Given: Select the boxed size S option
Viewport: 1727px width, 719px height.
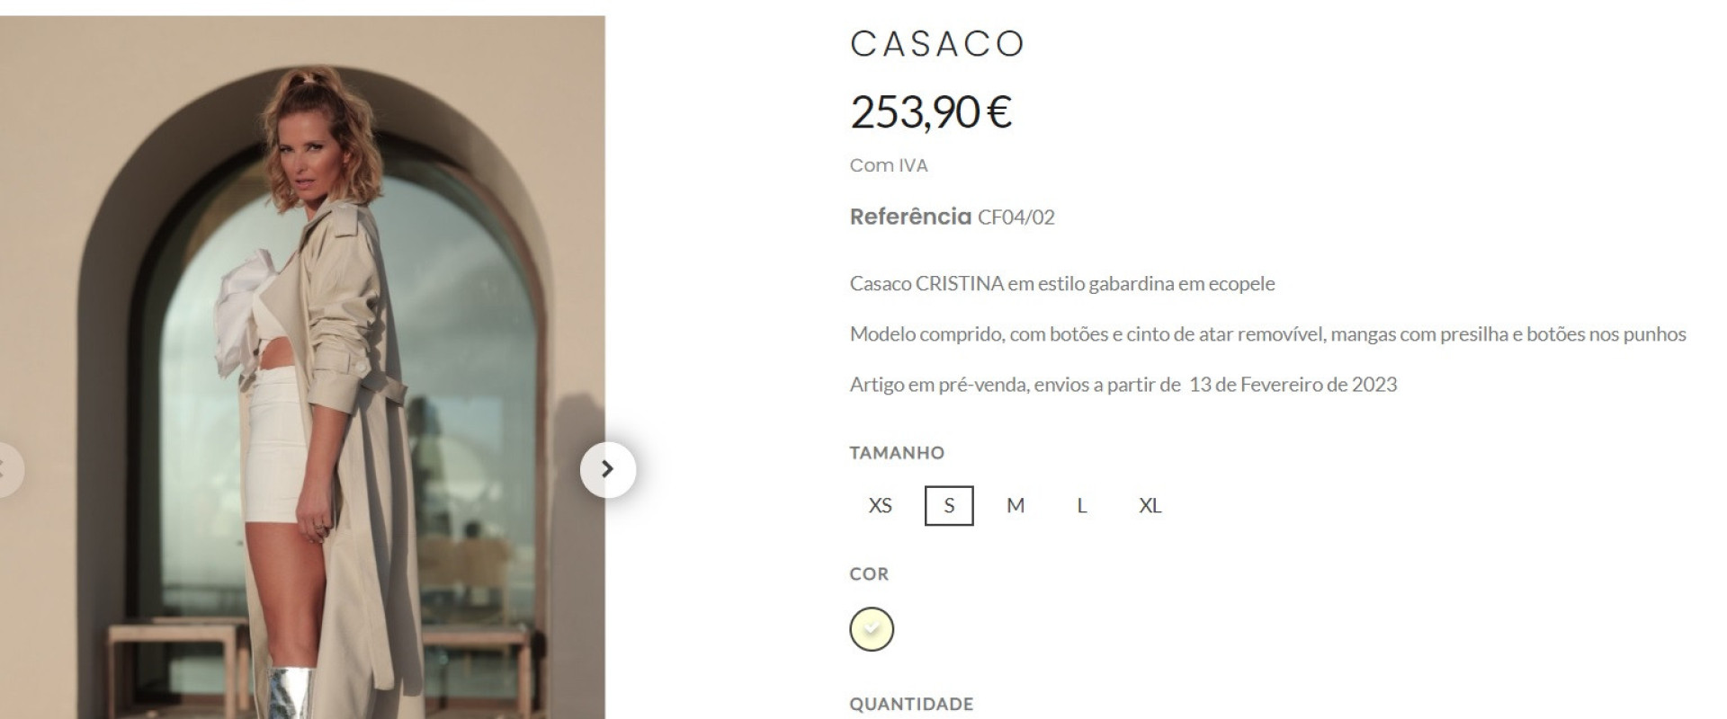Looking at the screenshot, I should click(x=949, y=505).
